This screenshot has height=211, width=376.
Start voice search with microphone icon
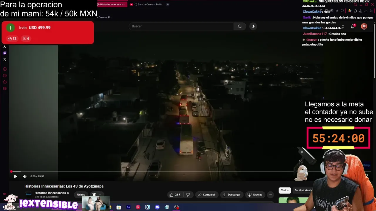253,26
